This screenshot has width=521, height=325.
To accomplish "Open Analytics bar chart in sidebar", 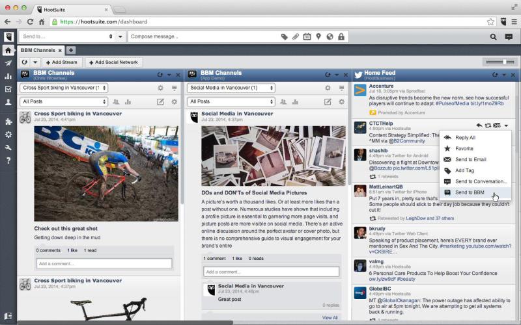I will (8, 76).
